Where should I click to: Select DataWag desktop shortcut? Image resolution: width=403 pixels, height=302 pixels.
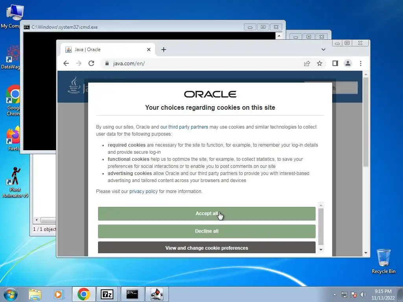(11, 57)
